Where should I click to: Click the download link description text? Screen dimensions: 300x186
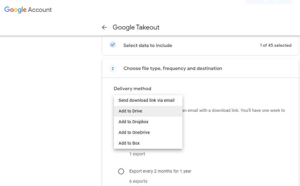coord(234,111)
